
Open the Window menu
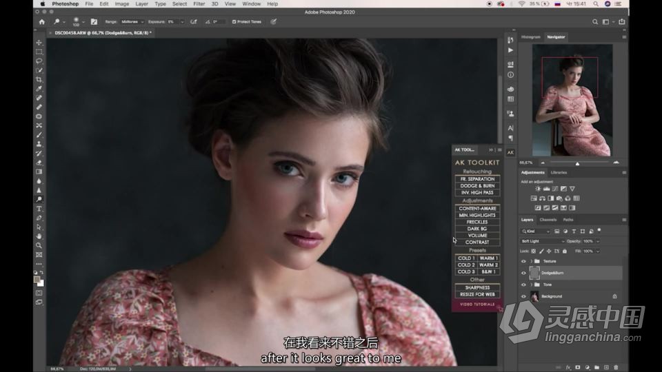click(x=251, y=4)
